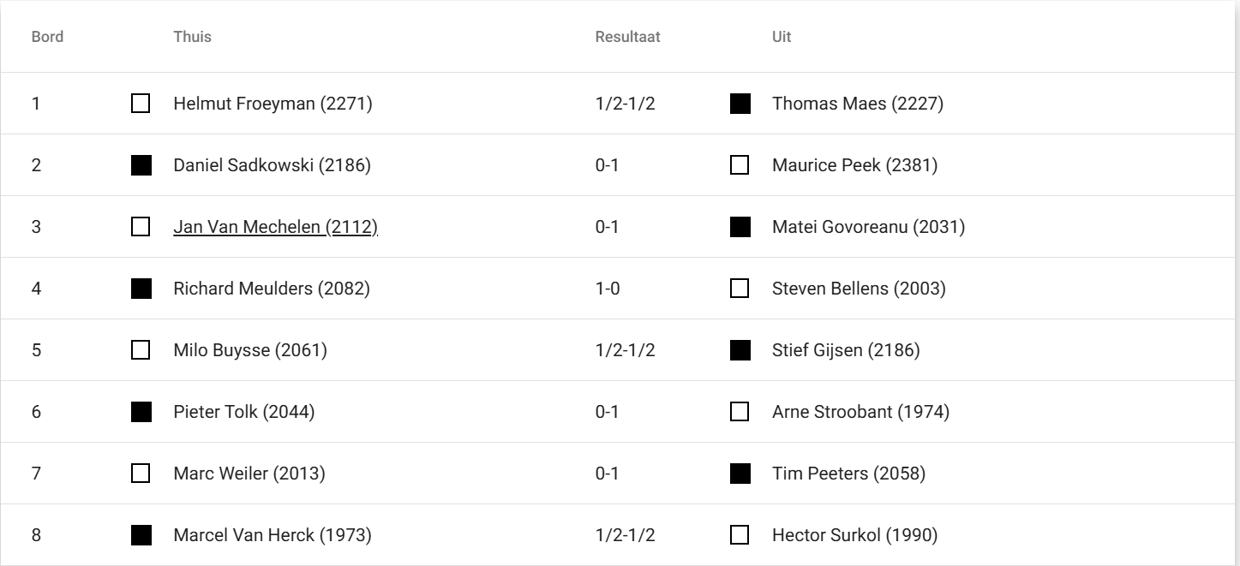Open Helmut Froeyman (2271) player name
Viewport: 1240px width, 566px height.
[x=273, y=104]
